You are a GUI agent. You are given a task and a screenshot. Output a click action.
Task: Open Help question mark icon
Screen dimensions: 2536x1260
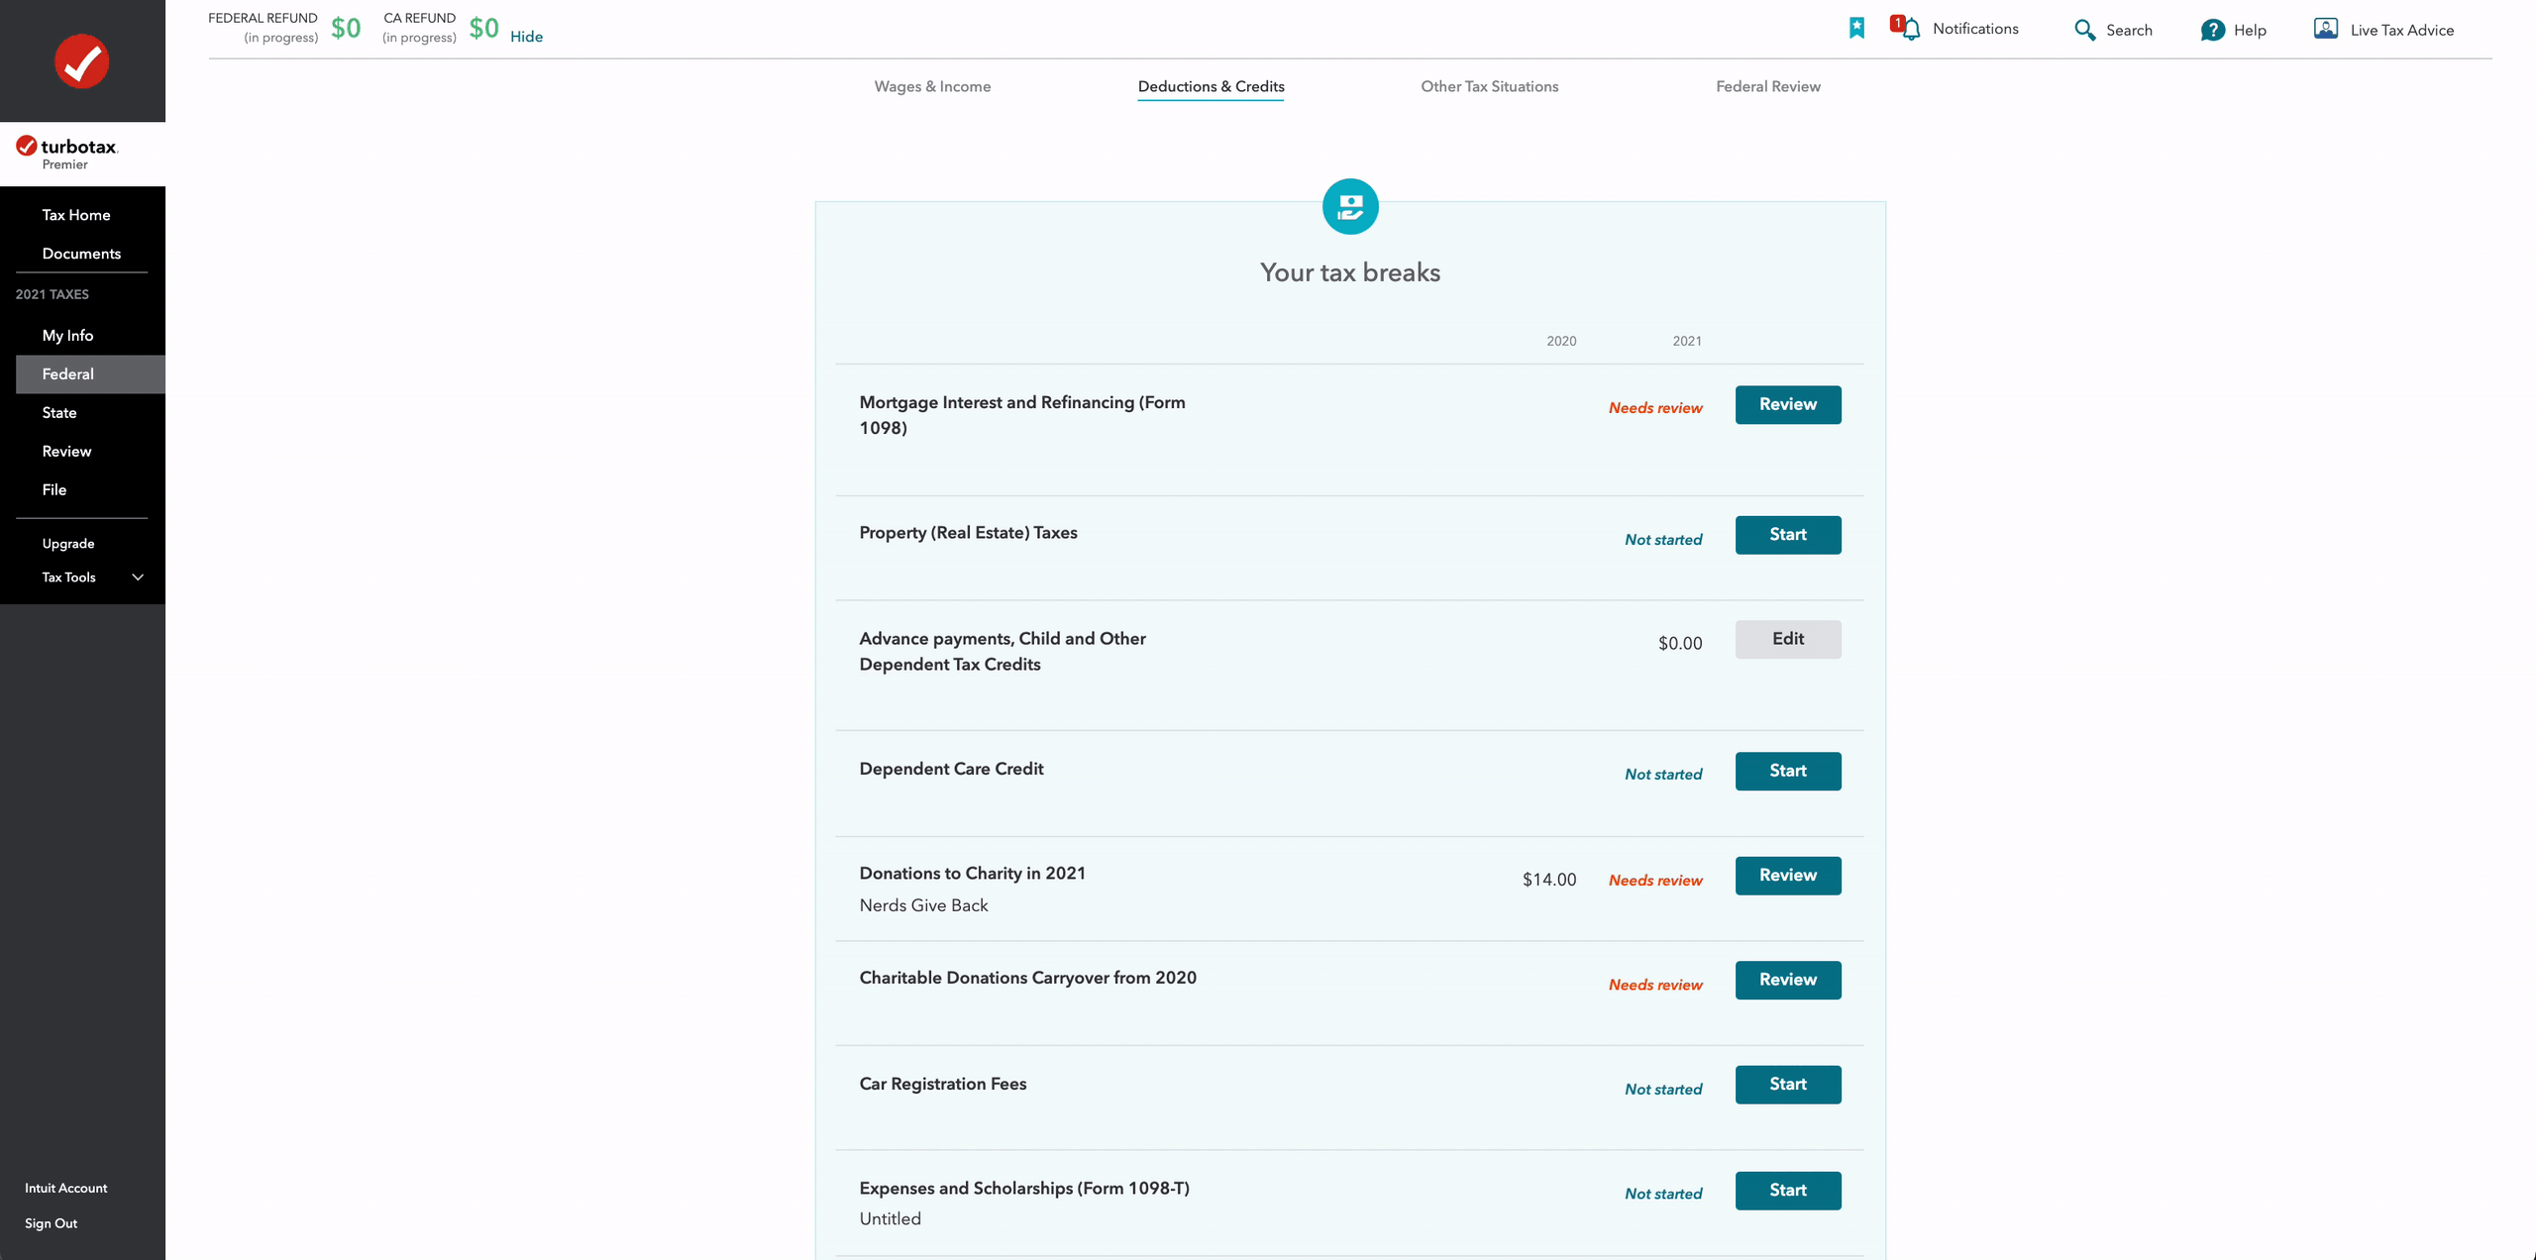(2212, 30)
